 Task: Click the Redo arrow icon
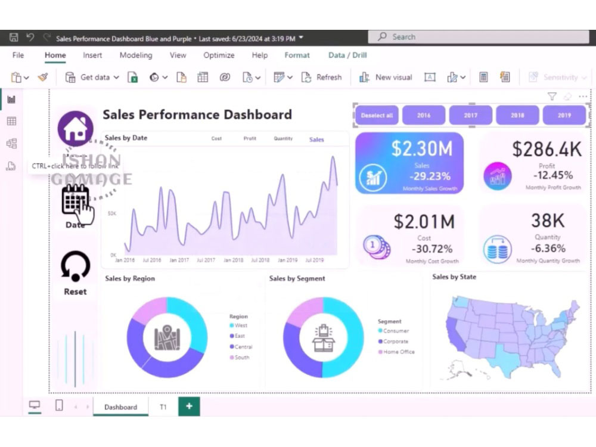(46, 37)
